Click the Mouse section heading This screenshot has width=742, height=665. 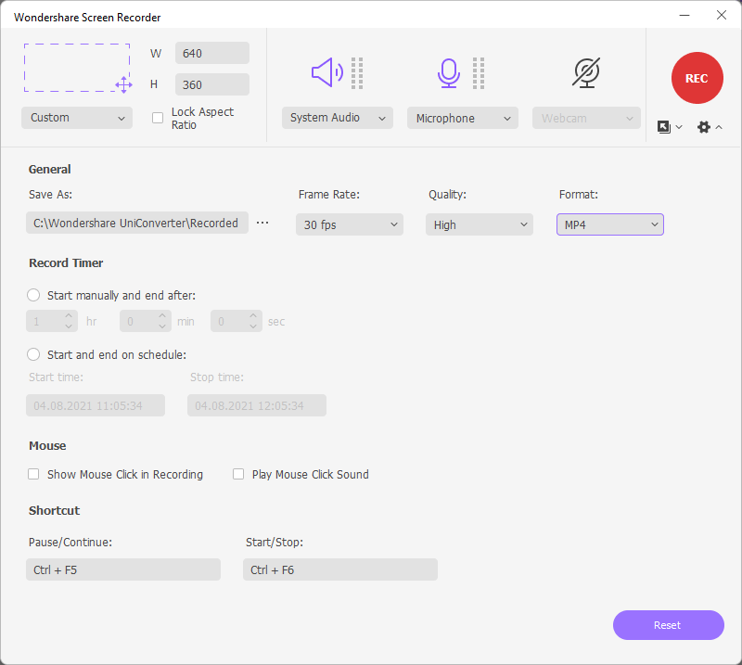tap(47, 445)
